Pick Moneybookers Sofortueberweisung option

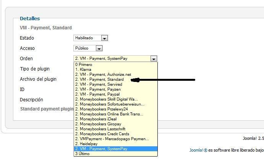tap(115, 104)
